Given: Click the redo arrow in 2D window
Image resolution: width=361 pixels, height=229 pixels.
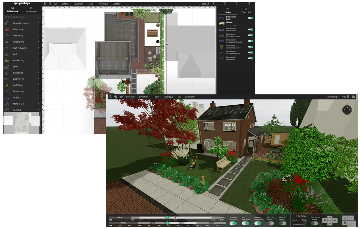Looking at the screenshot, I should click(x=237, y=4).
